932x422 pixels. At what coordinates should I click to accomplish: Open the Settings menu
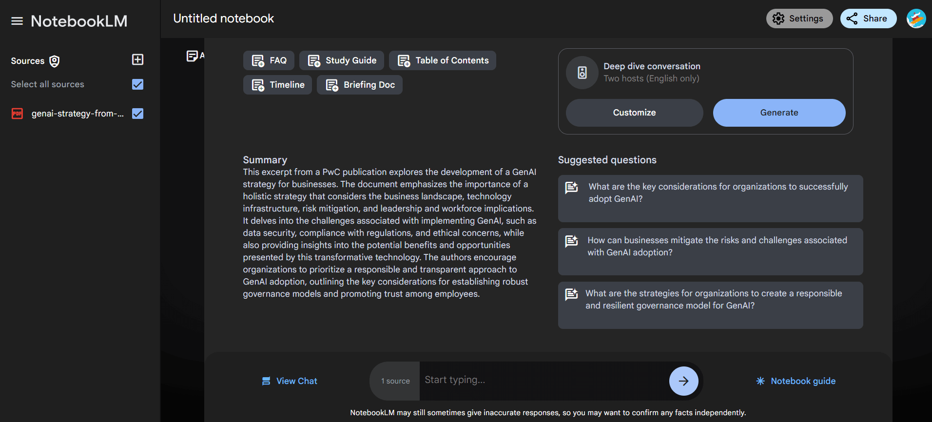799,19
